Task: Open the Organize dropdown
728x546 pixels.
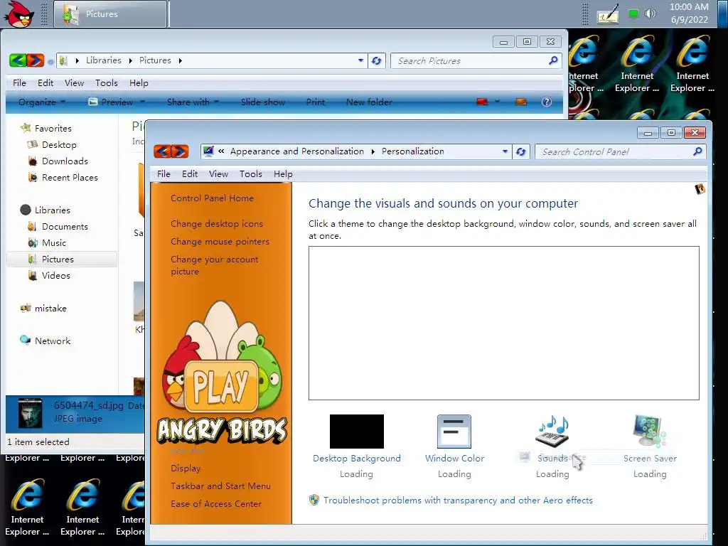Action: click(x=42, y=102)
